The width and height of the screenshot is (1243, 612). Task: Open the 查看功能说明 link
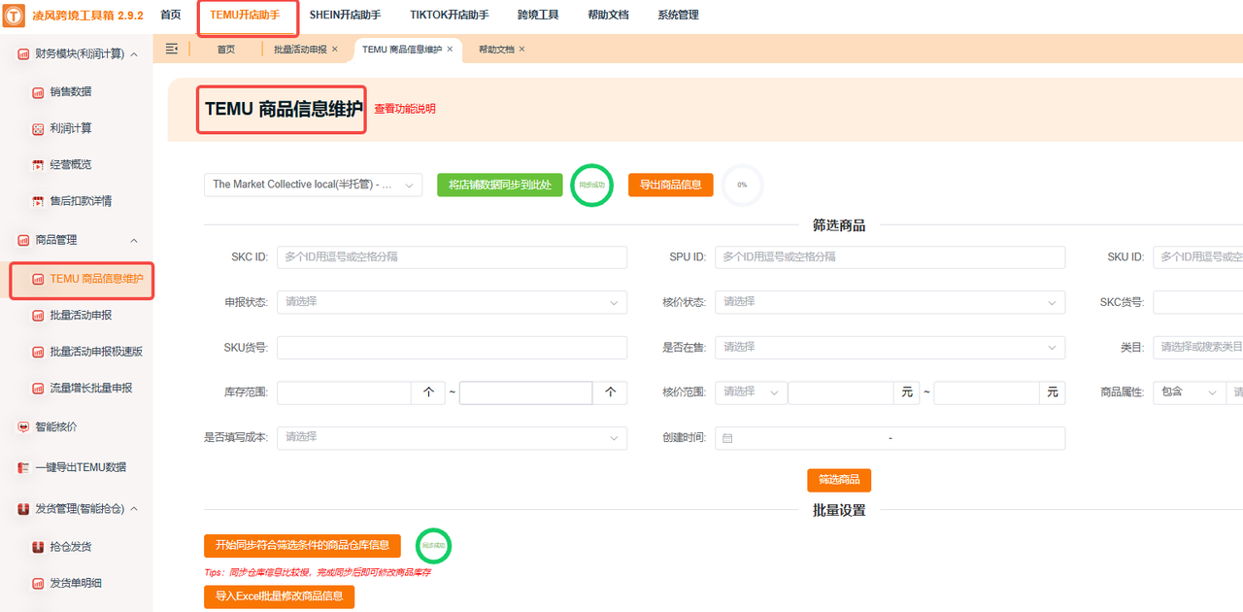pos(405,109)
